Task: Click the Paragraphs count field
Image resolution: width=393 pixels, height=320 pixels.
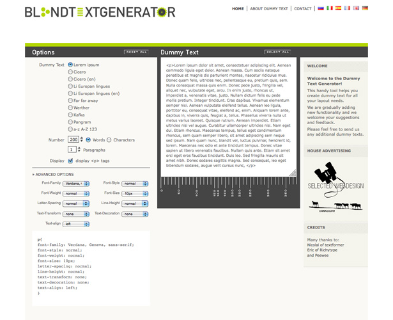Action: point(72,150)
